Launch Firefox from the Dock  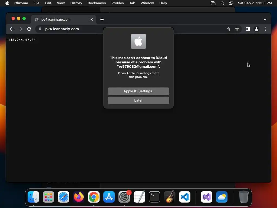pos(79,197)
